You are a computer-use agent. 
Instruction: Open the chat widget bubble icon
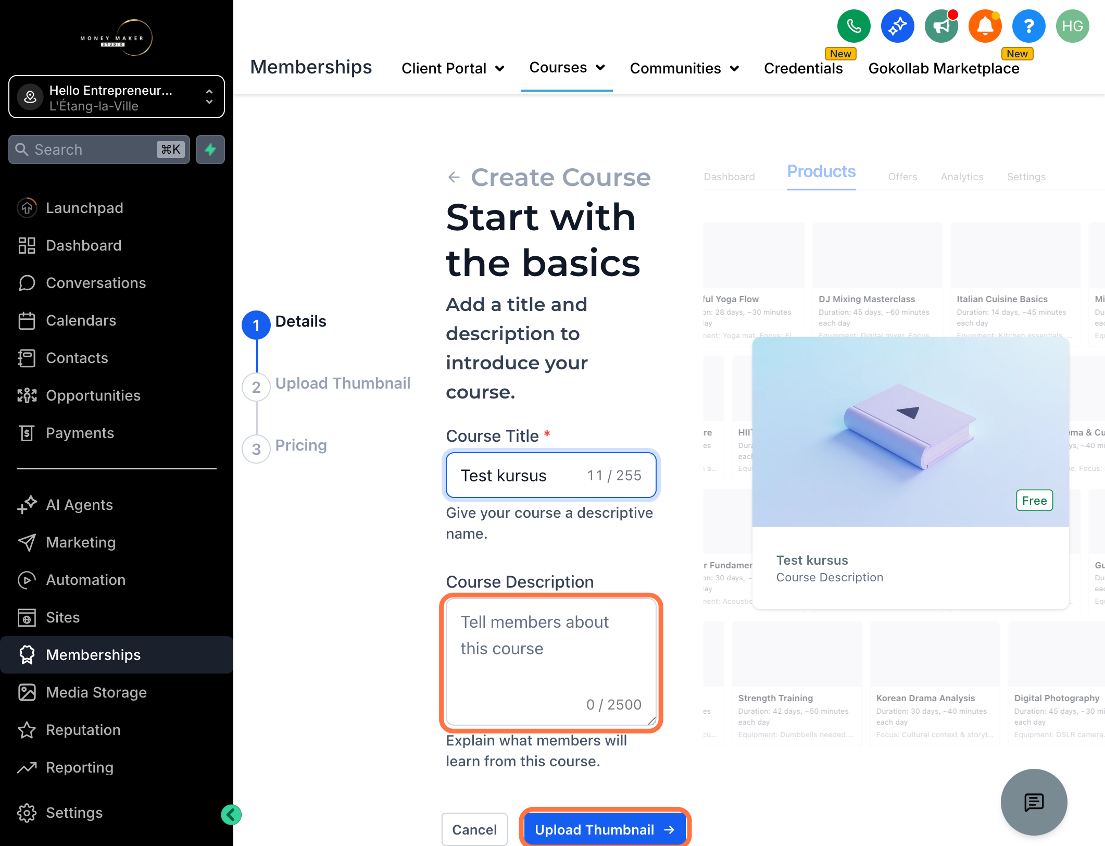(1034, 802)
